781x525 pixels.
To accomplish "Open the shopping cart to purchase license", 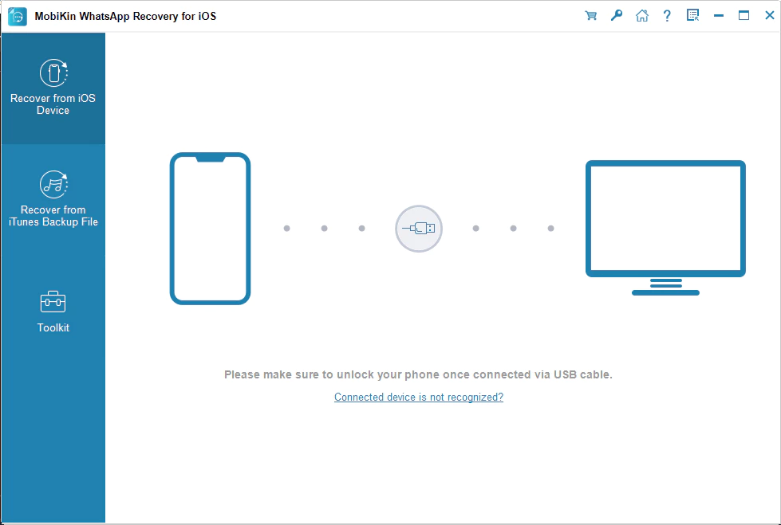I will [x=590, y=15].
